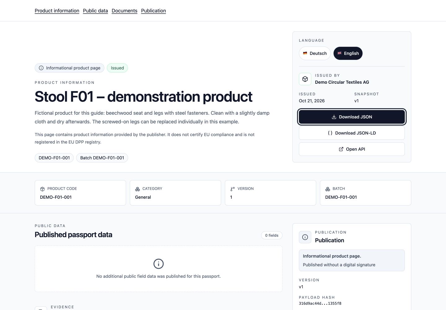The image size is (446, 310).
Task: Go to the Public data section link
Action: point(95,11)
